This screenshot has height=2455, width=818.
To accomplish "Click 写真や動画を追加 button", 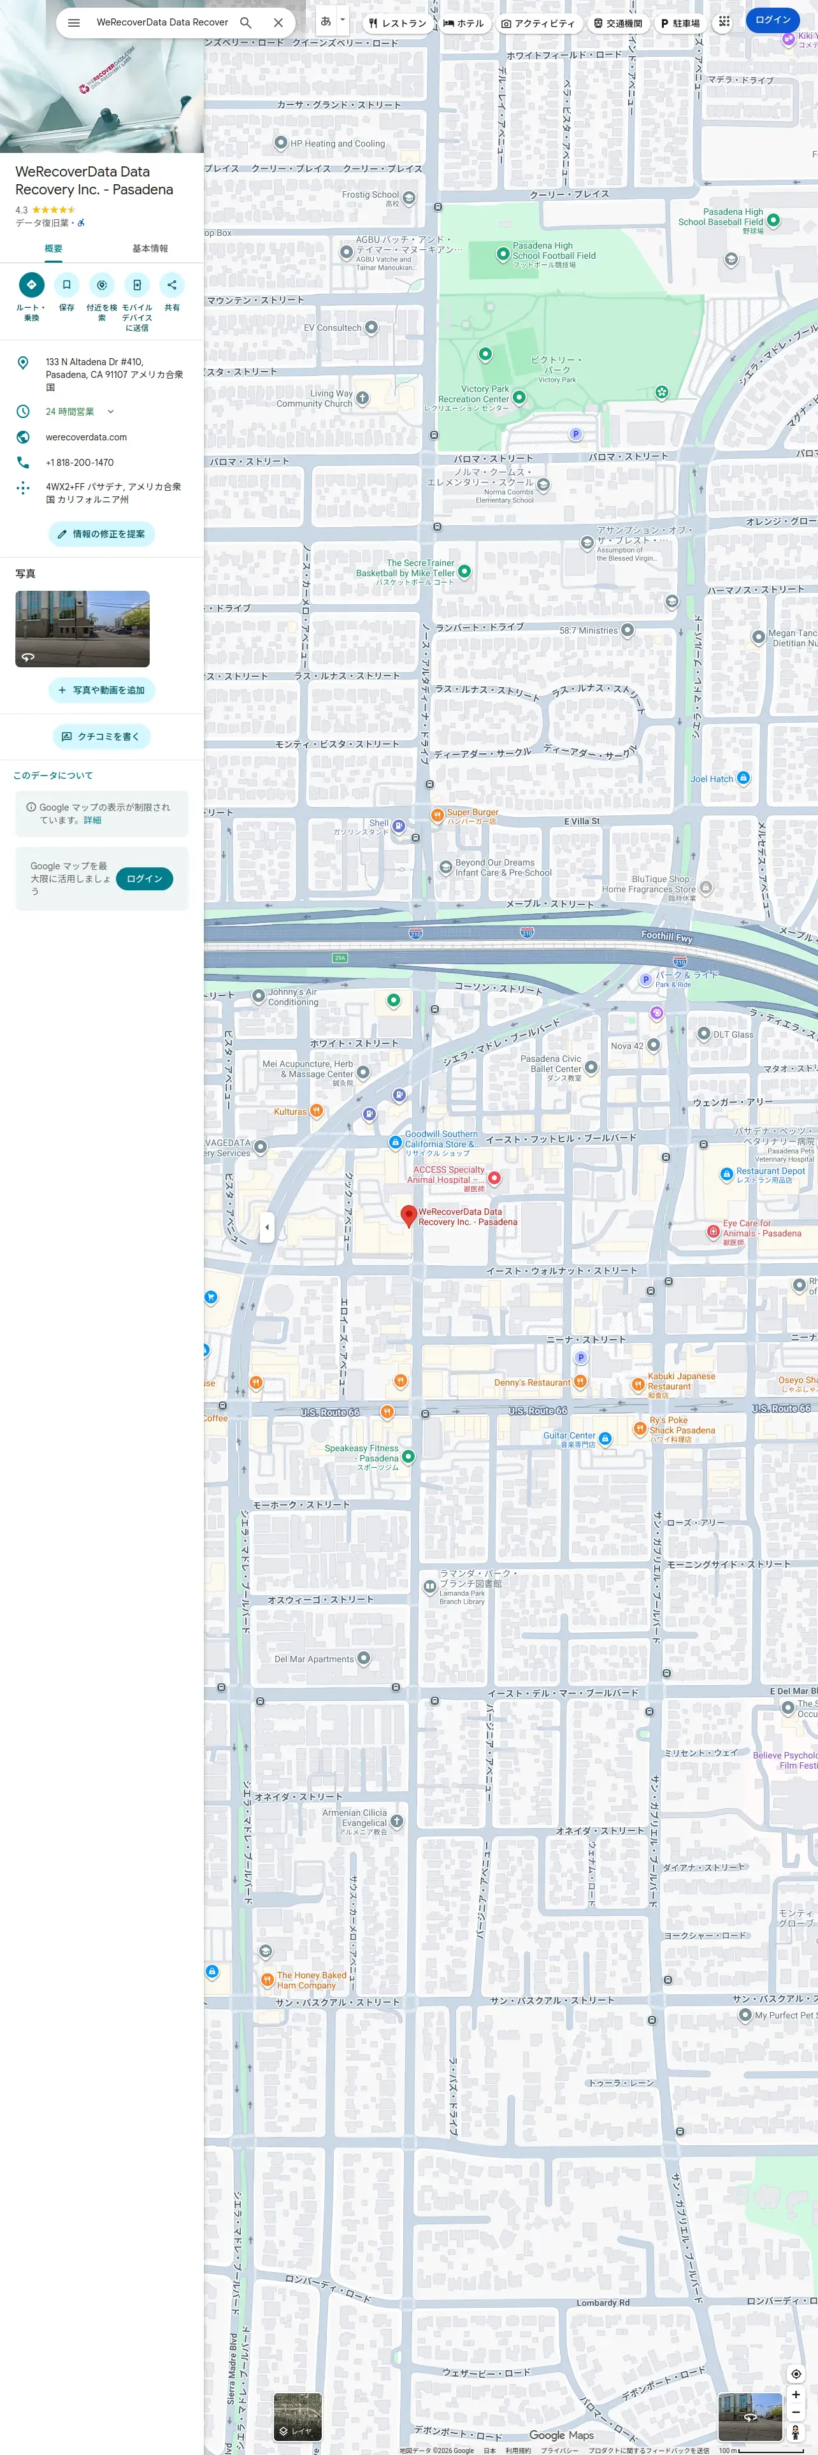I will [x=102, y=690].
